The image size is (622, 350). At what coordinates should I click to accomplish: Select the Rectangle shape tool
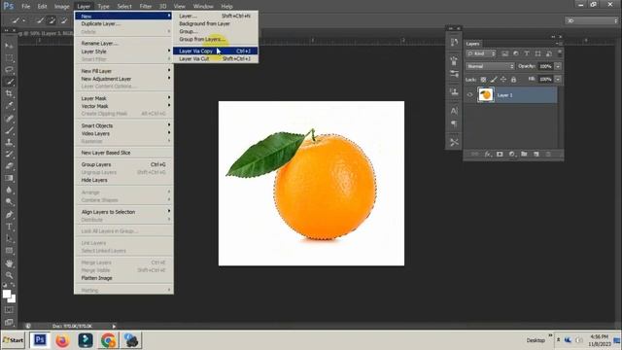tap(9, 251)
